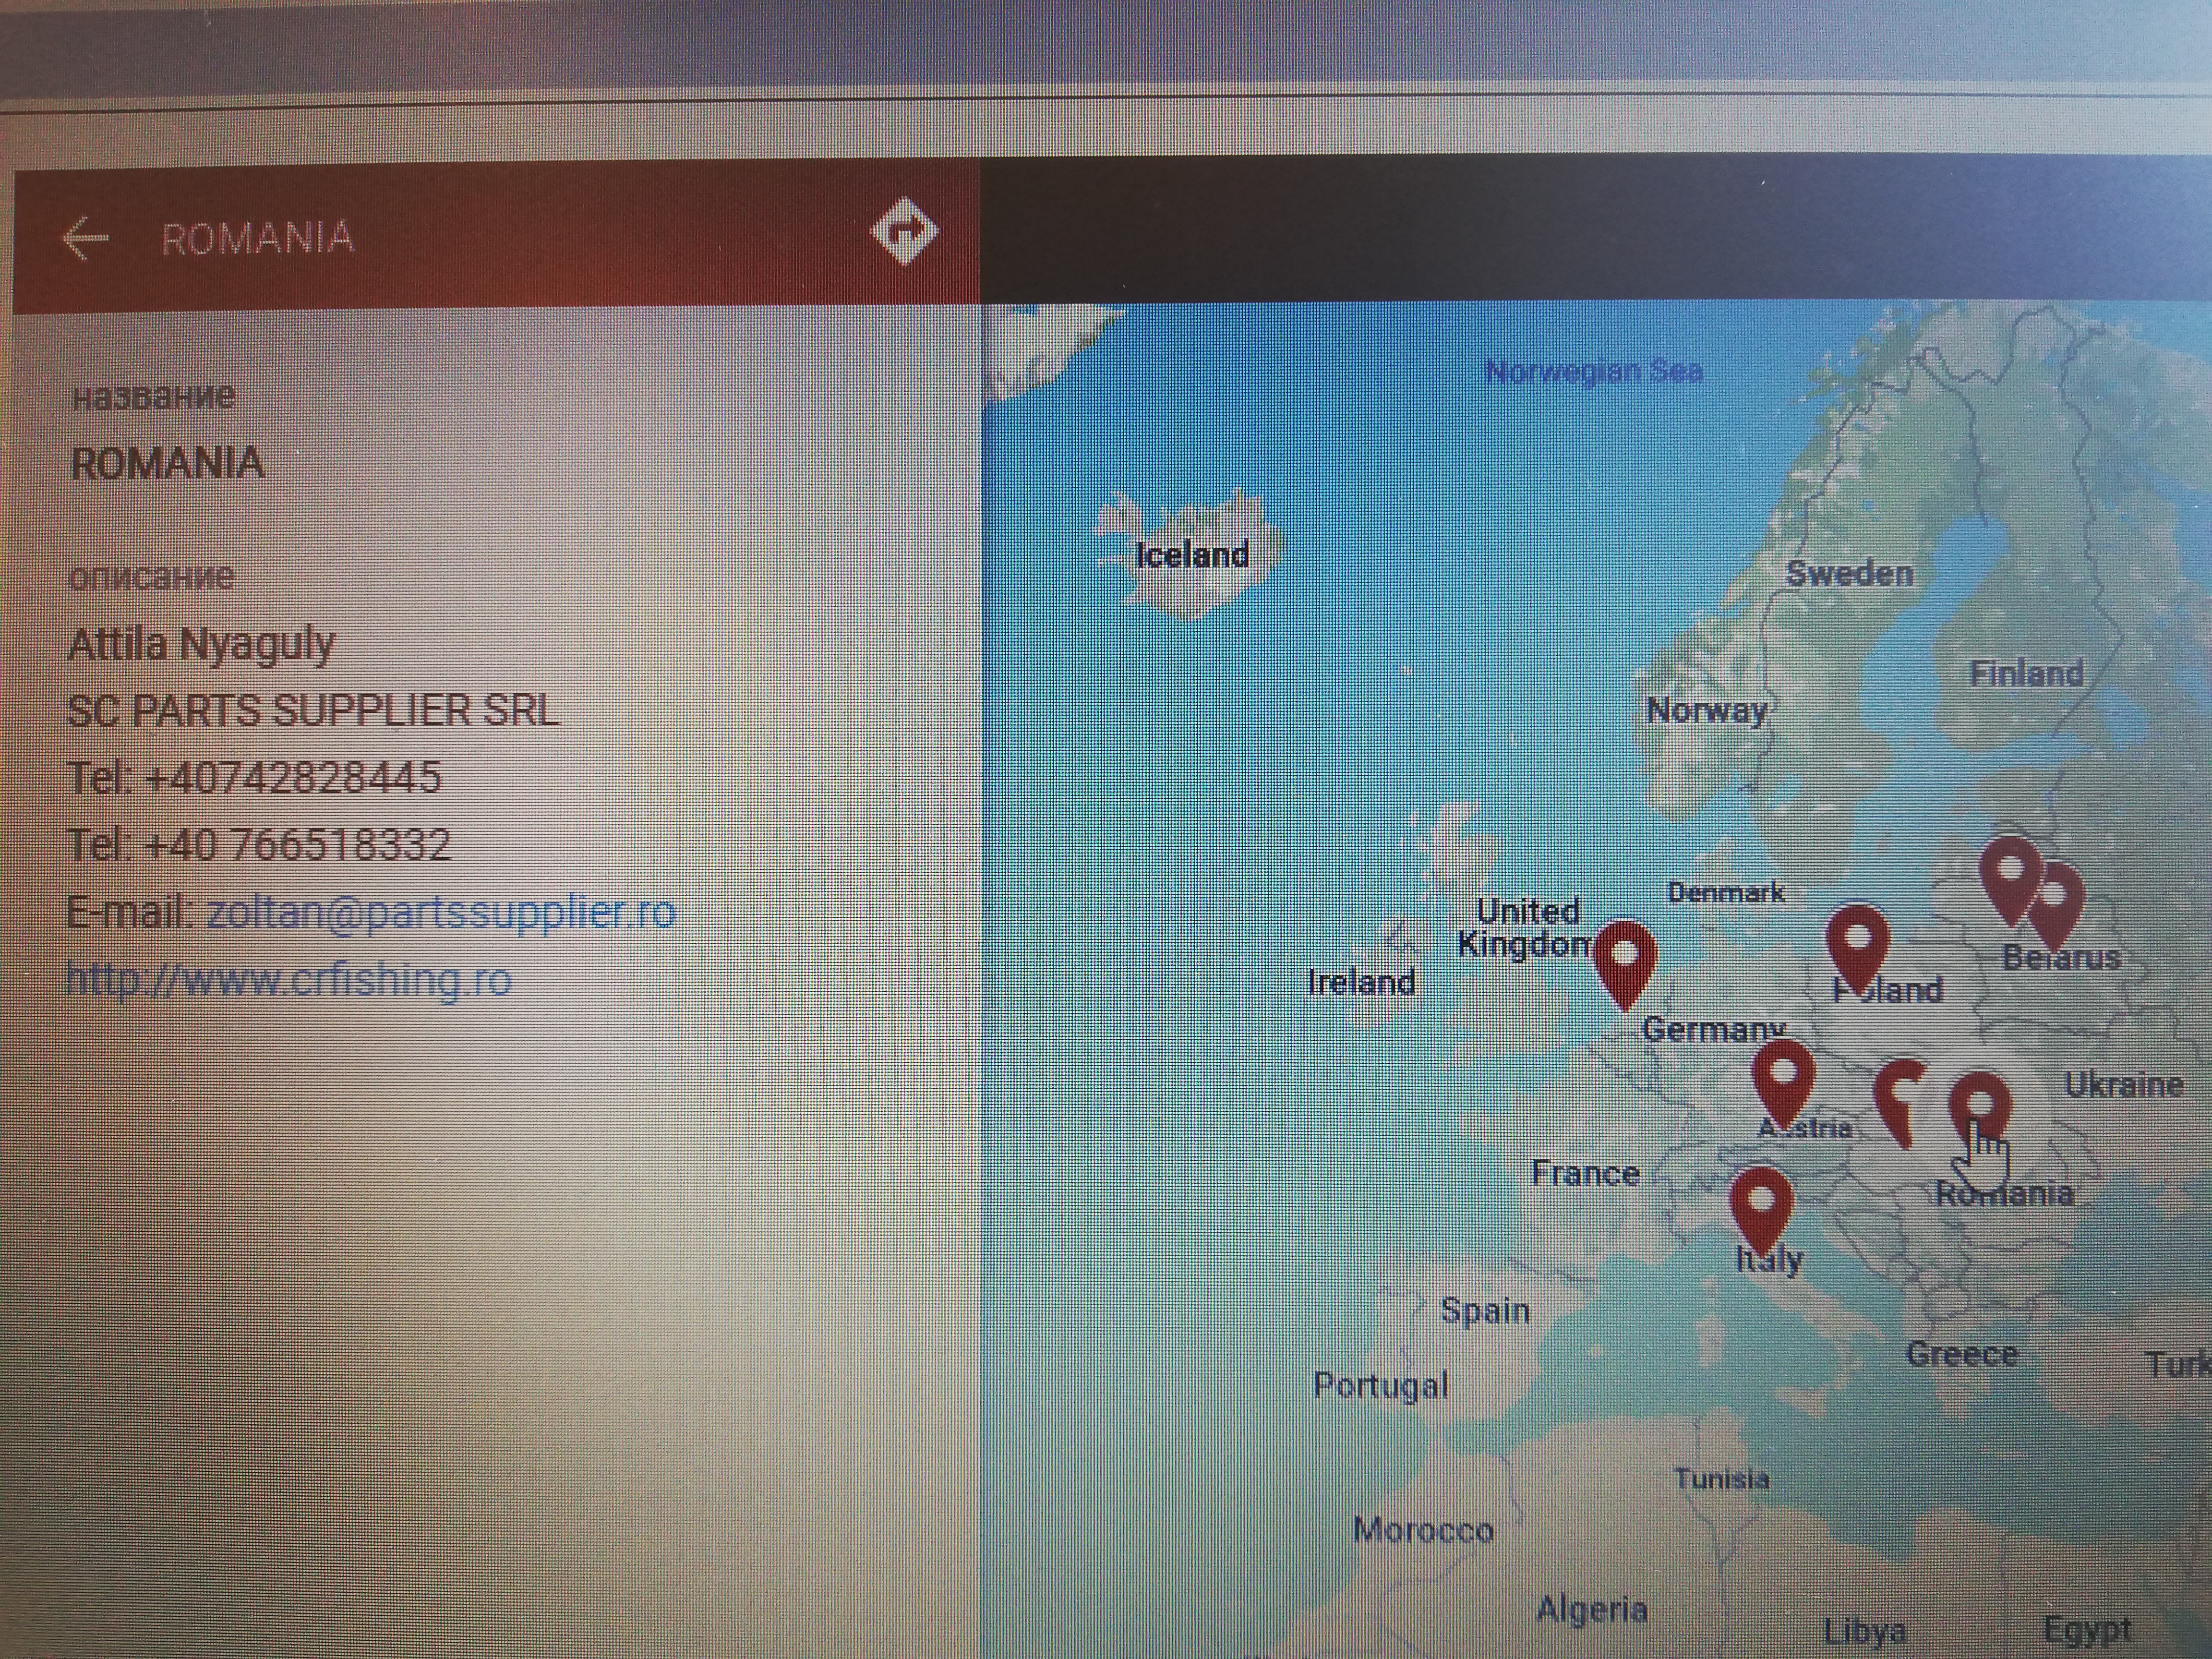Click the Portugal label on the map
Screen dimensions: 2212x1659
[1381, 1386]
